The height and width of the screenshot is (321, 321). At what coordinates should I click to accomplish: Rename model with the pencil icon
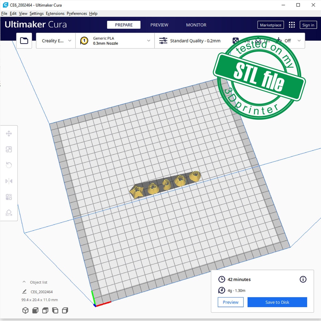24,292
